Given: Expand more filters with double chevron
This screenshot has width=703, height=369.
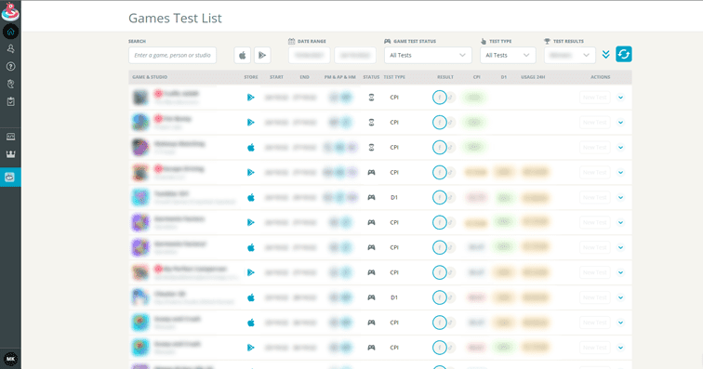Looking at the screenshot, I should (x=605, y=55).
